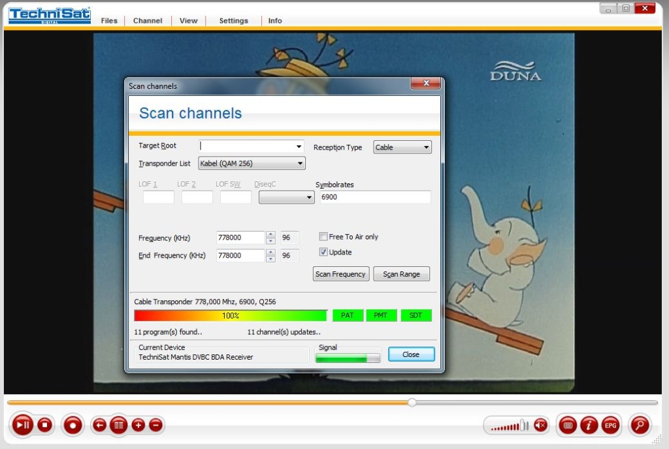
Task: Click the End Frequency channel 96 box
Action: pos(289,255)
